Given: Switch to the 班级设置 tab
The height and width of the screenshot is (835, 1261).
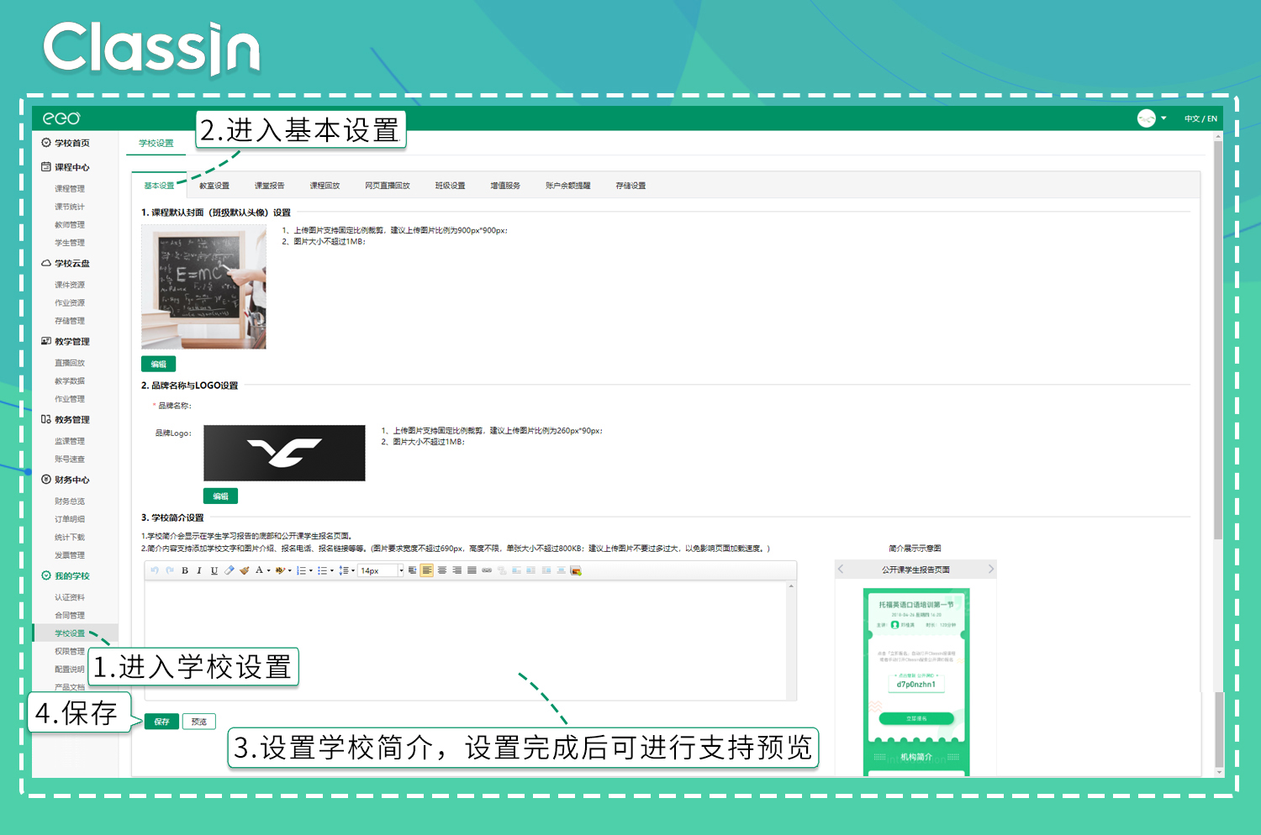Looking at the screenshot, I should [x=450, y=186].
